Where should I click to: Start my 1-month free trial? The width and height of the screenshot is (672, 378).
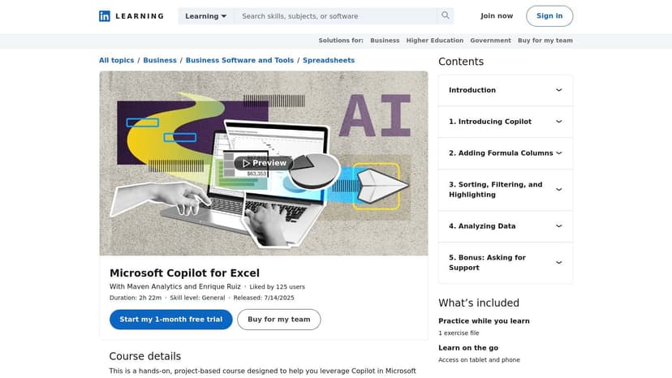[171, 320]
